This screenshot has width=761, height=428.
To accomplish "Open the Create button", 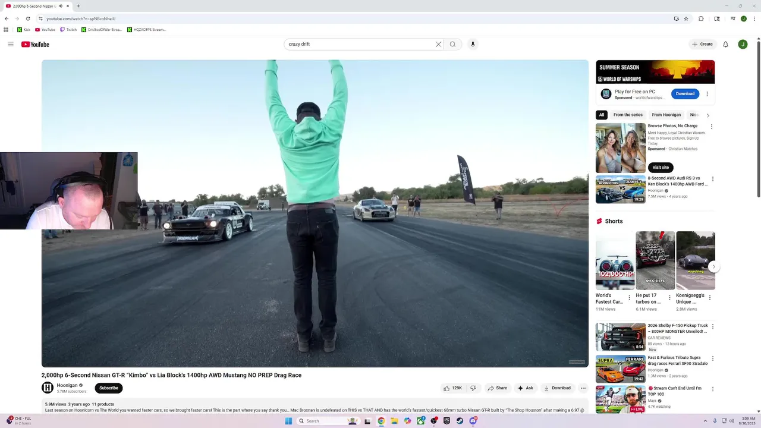I will click(x=702, y=44).
